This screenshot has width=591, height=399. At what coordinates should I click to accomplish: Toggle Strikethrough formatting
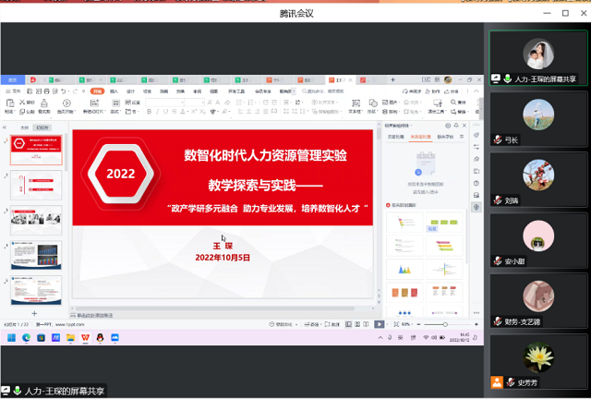175,112
